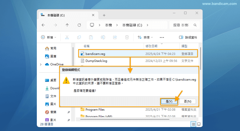The height and width of the screenshot is (131, 240).
Task: Click the search magnifier icon
Action: [x=195, y=25]
